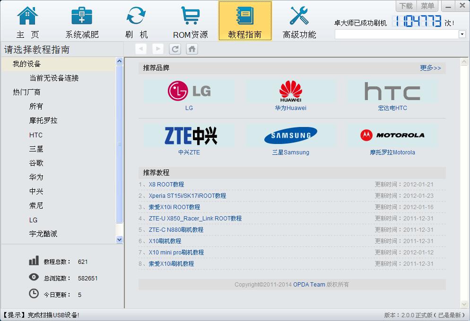Click the browser back arrow button
This screenshot has width=470, height=321.
[141, 49]
